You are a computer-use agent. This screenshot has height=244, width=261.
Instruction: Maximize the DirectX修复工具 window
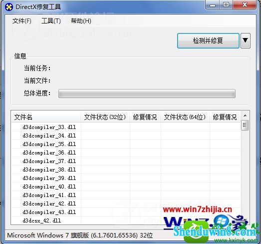click(226, 5)
